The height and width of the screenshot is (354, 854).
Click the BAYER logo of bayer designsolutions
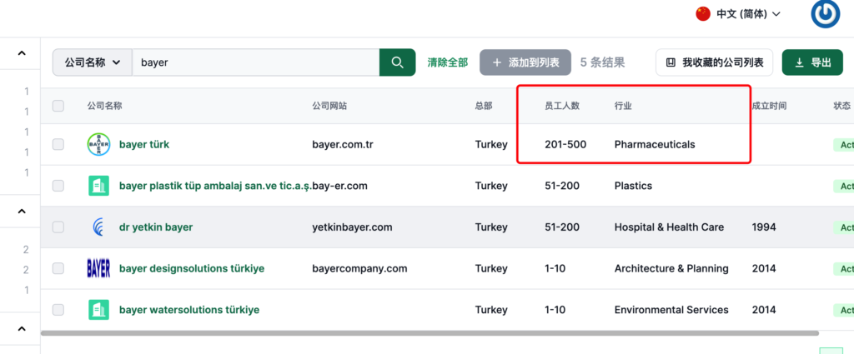98,269
